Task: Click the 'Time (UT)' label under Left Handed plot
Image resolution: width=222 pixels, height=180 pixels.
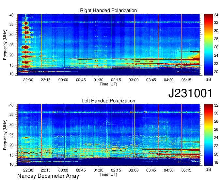Action: click(108, 174)
